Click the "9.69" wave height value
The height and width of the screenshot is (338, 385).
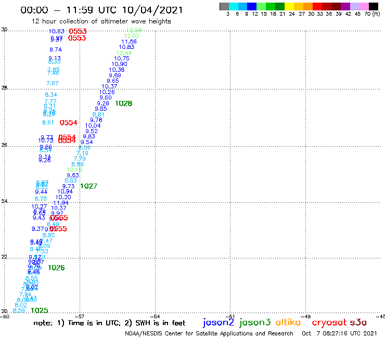click(x=115, y=75)
